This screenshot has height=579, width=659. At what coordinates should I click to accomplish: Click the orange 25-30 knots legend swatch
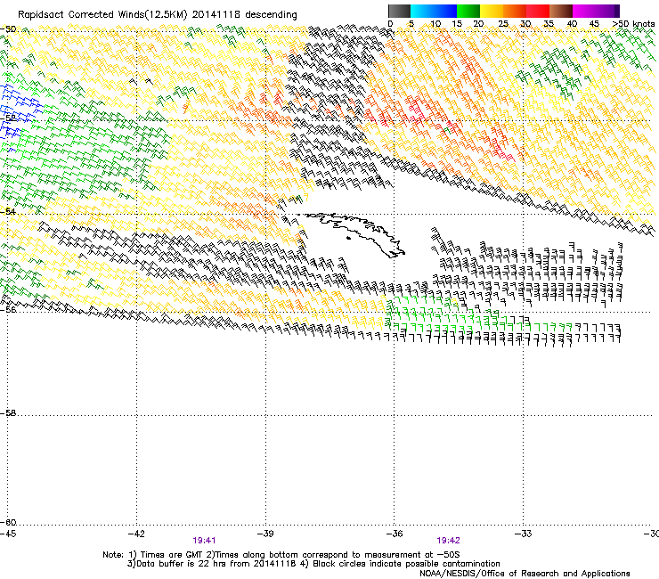coord(515,11)
